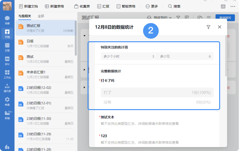Click filter icon in background header
This screenshot has height=151, width=239.
point(178,18)
